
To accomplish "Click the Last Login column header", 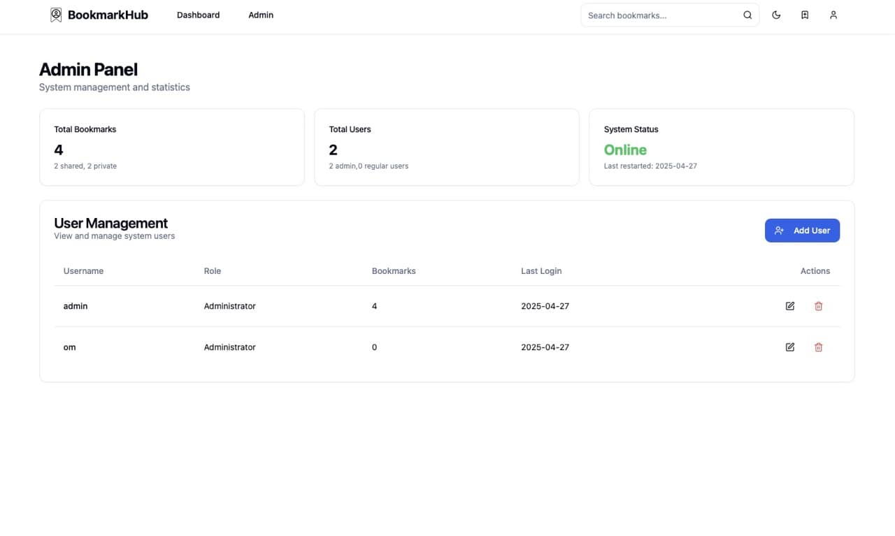I will coord(541,271).
